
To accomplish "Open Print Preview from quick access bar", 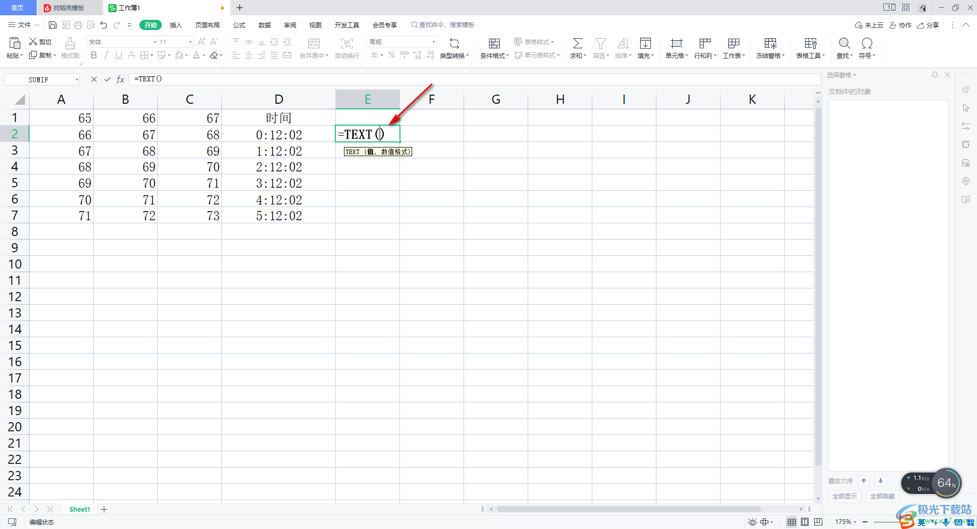I will pyautogui.click(x=91, y=25).
